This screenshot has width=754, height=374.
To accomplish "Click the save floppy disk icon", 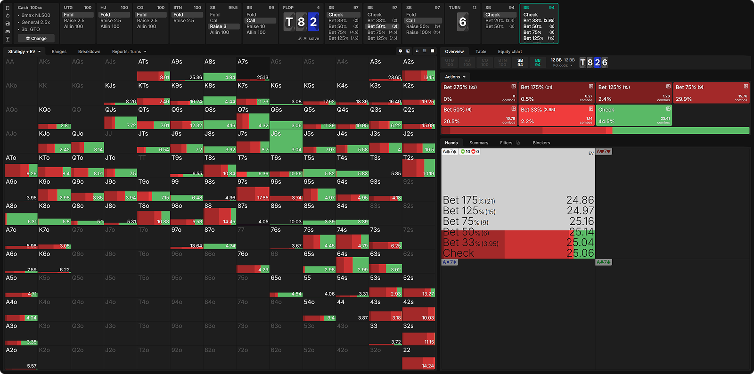I will point(8,24).
